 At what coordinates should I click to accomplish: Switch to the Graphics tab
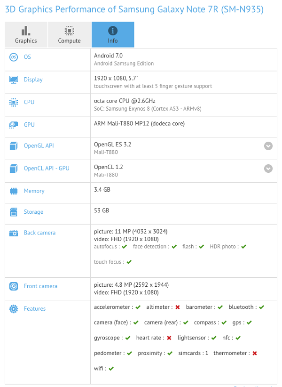click(x=26, y=34)
